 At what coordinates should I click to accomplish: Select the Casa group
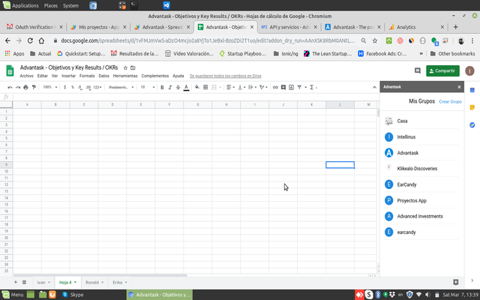pos(421,121)
